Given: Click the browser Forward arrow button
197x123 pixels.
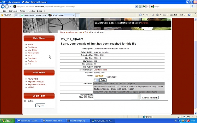Looking at the screenshot, I should coord(7,6).
